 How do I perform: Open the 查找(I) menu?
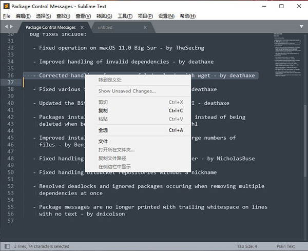[x=63, y=16]
